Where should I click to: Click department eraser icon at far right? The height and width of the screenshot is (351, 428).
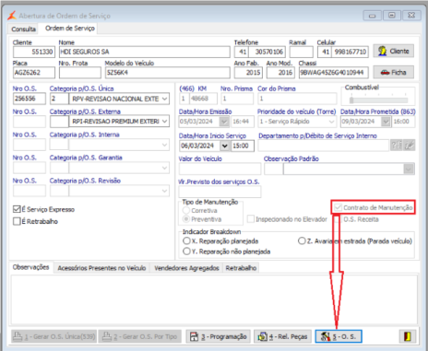point(409,146)
